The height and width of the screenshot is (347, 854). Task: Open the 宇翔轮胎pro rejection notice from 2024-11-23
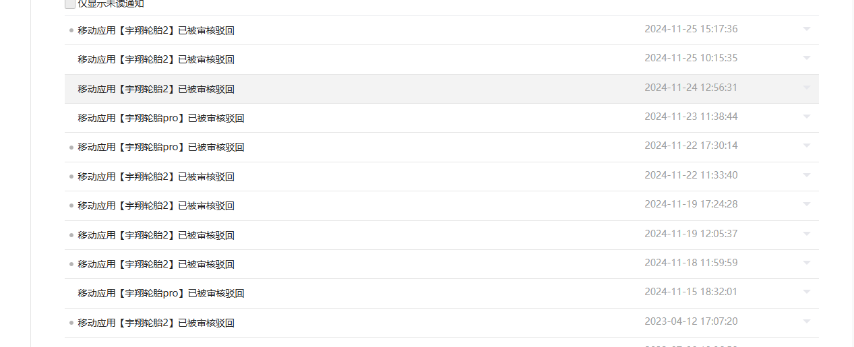point(160,118)
